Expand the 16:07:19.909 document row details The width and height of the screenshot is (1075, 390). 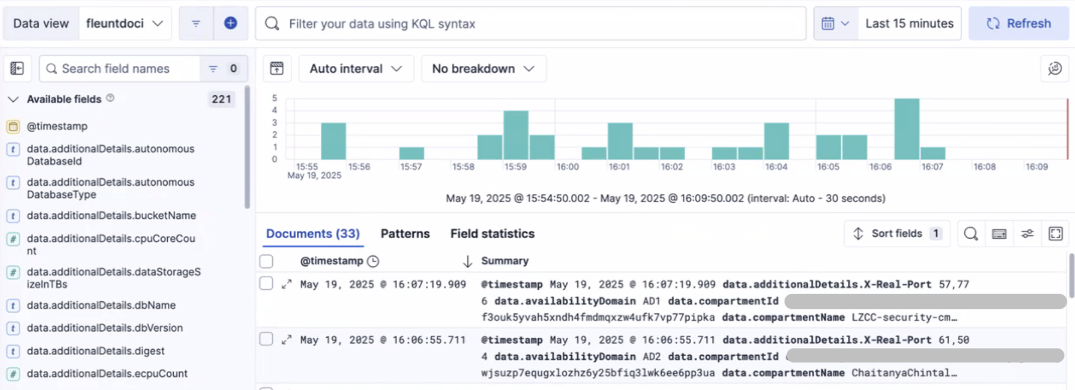point(286,284)
